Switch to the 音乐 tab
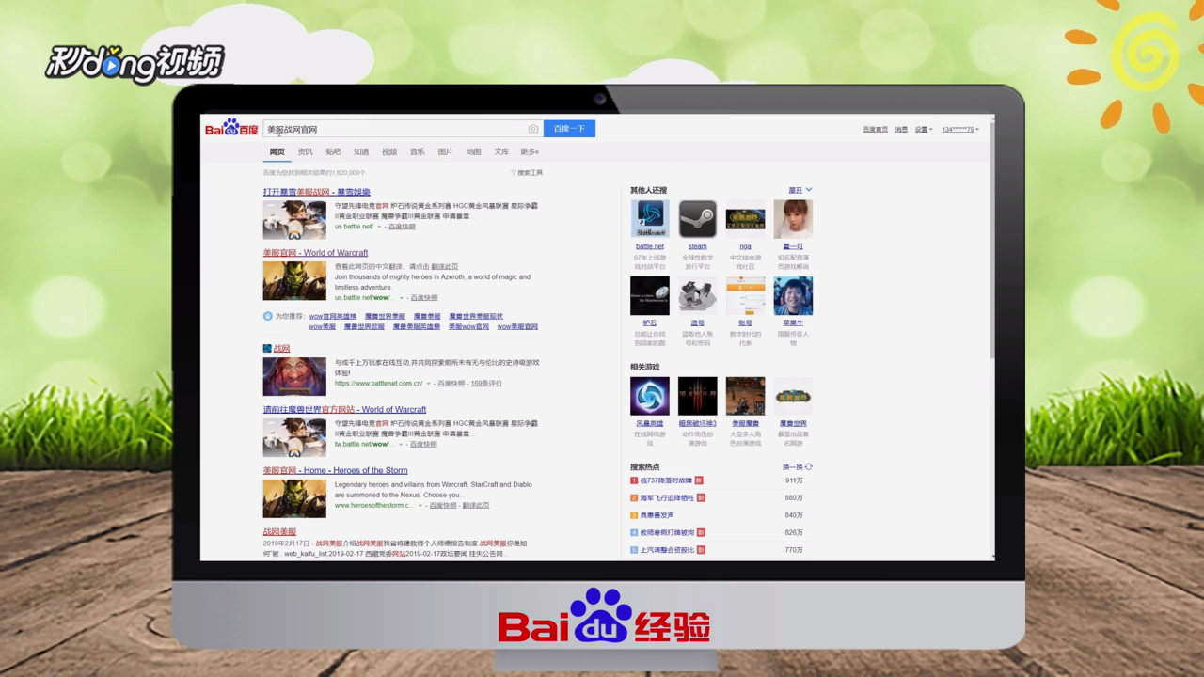 click(x=417, y=151)
